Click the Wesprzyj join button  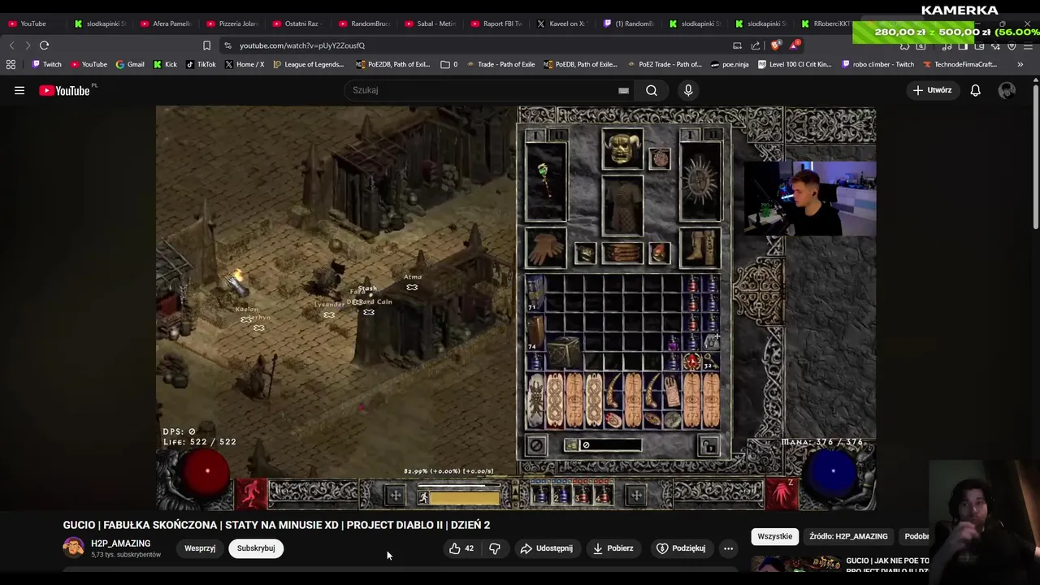coord(200,548)
